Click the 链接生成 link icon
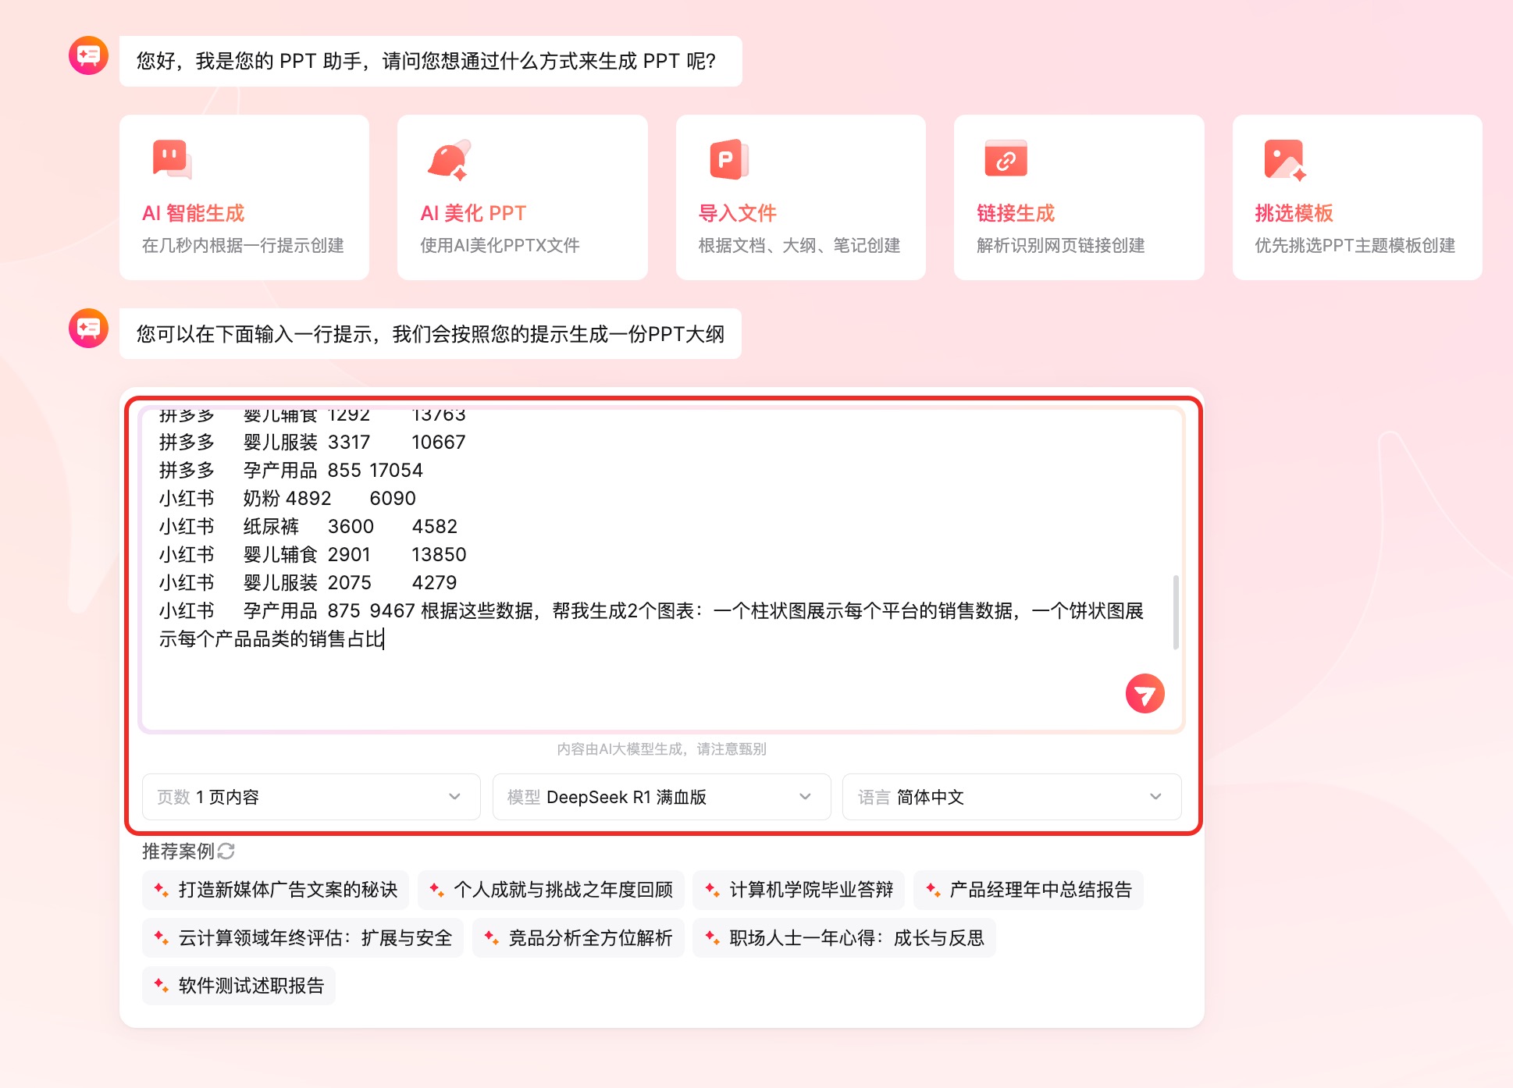The height and width of the screenshot is (1088, 1513). click(1005, 158)
